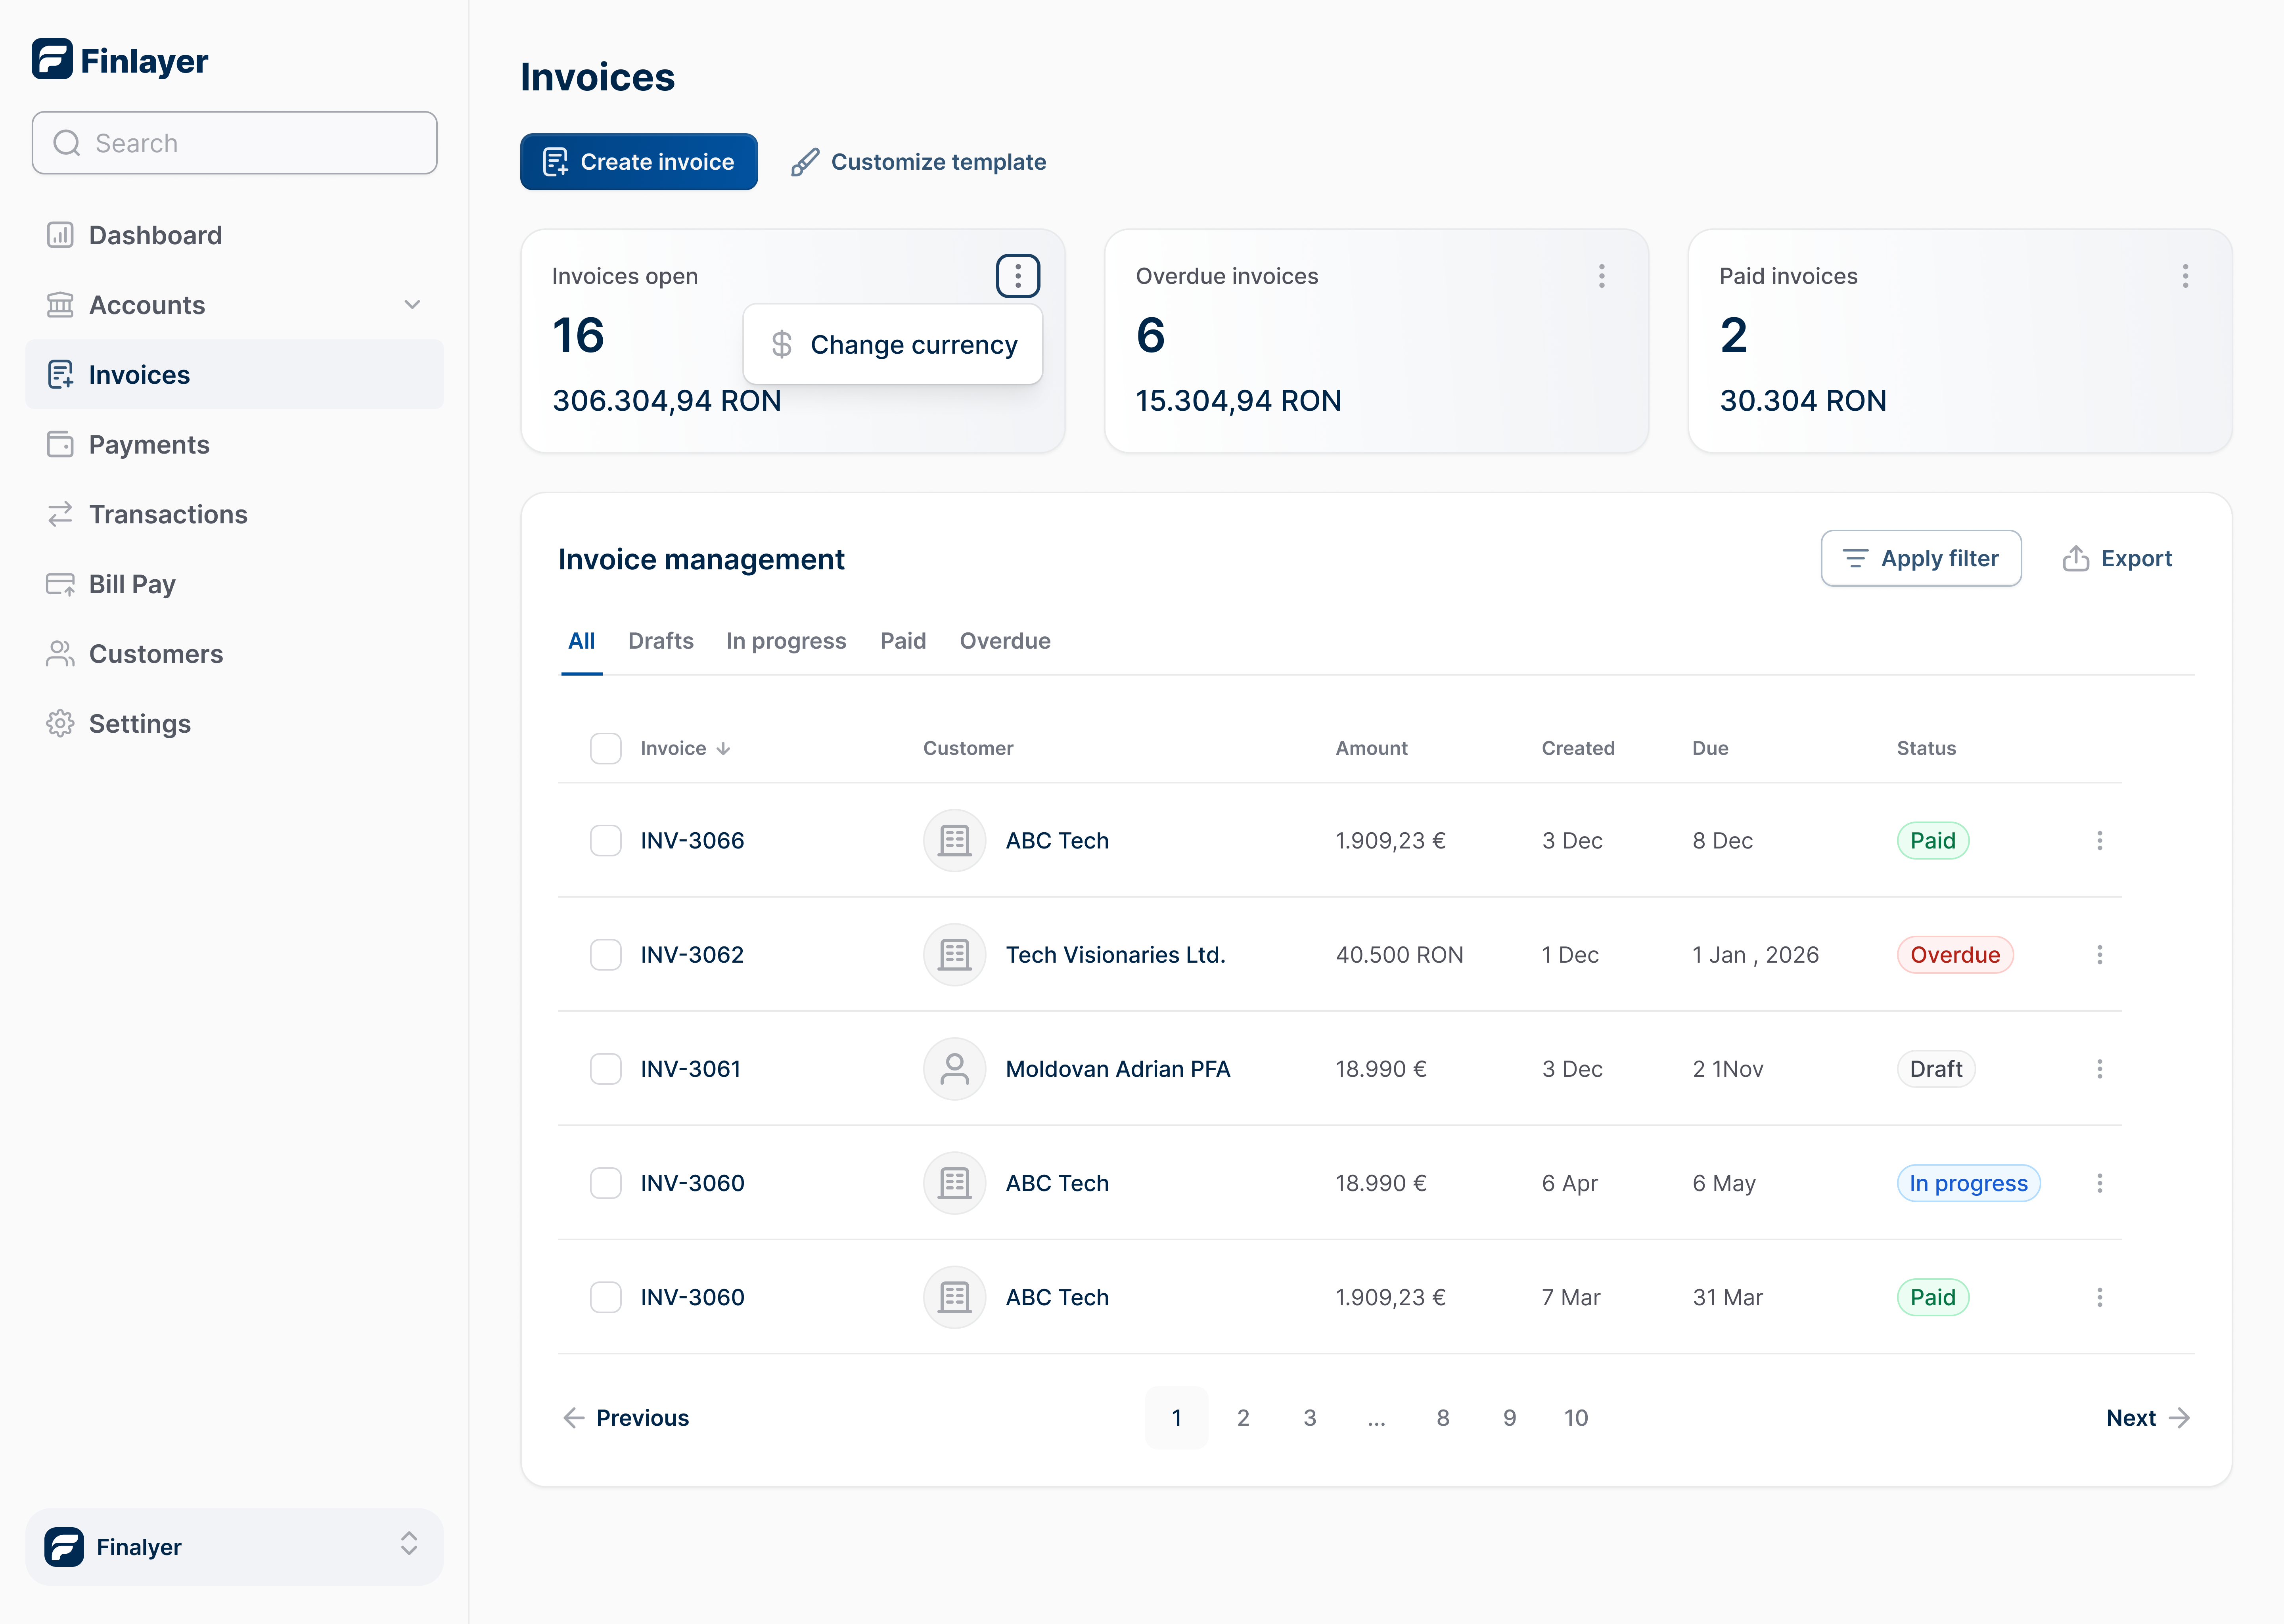
Task: Go to page 3 of the invoice list
Action: tap(1310, 1417)
